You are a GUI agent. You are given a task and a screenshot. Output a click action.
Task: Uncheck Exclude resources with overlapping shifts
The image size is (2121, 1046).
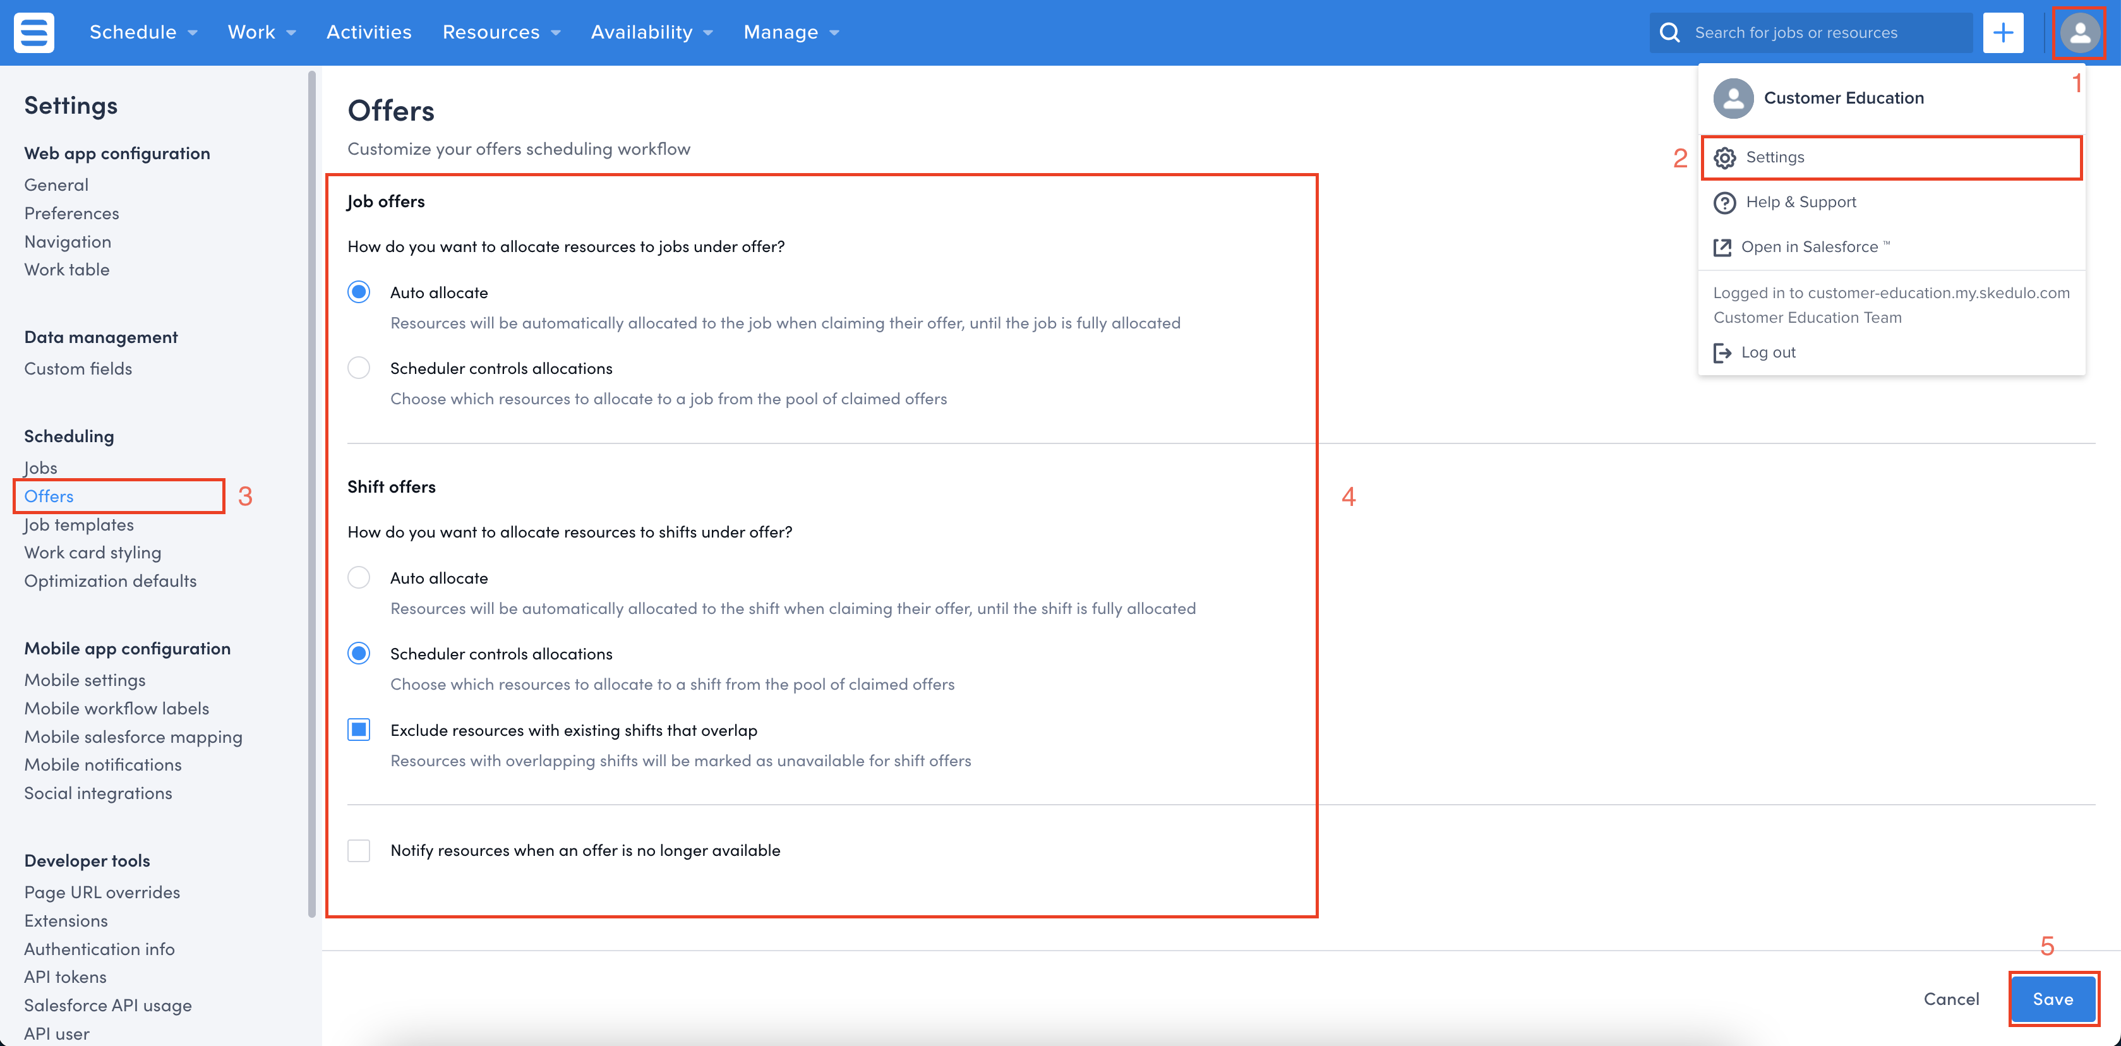tap(359, 730)
